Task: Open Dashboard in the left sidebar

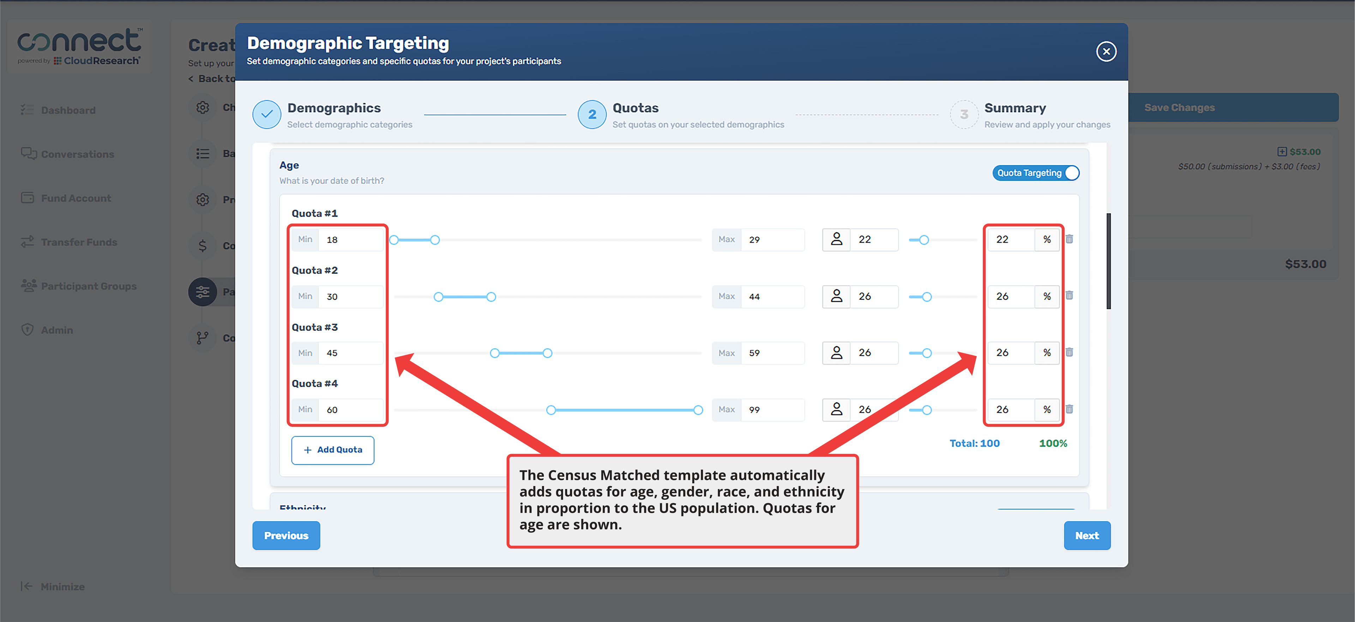Action: tap(58, 110)
